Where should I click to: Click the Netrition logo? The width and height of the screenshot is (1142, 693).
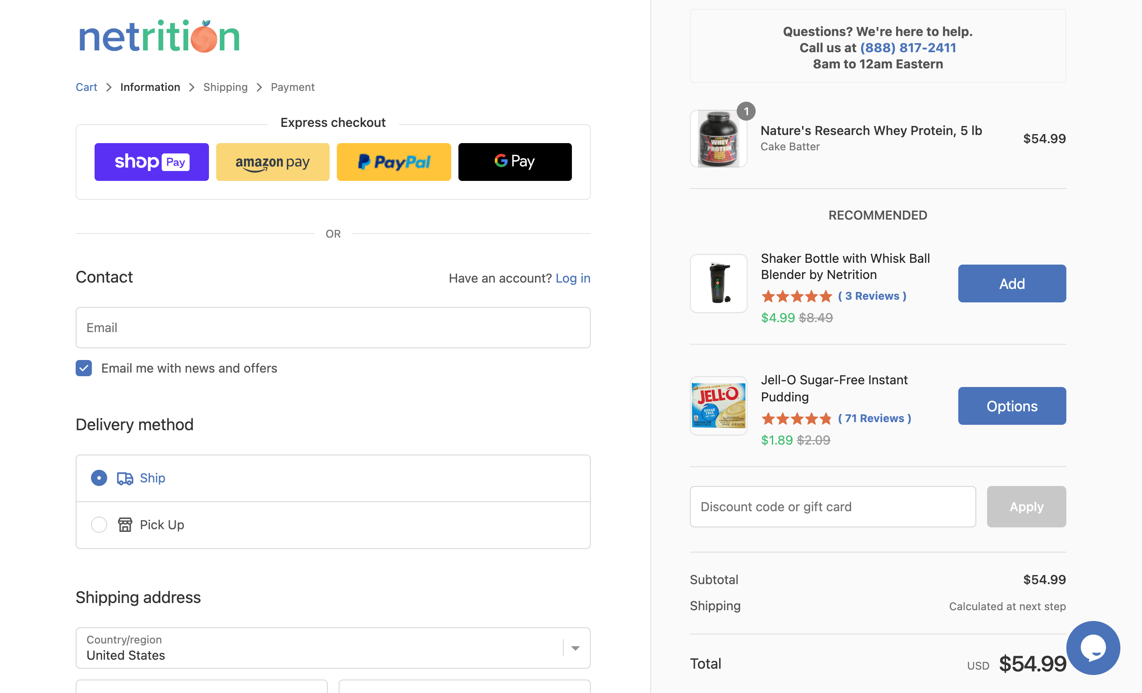(159, 36)
